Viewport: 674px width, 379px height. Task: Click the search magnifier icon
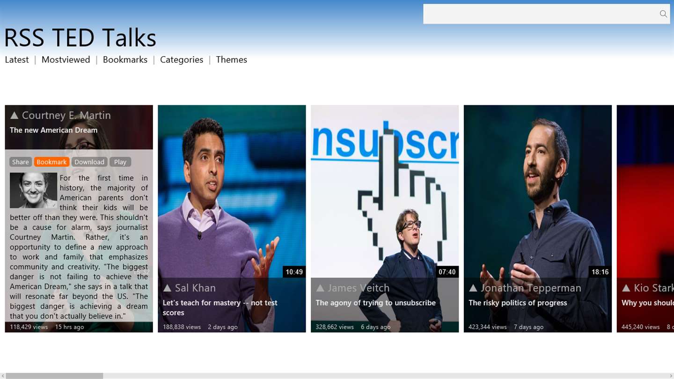click(x=663, y=14)
